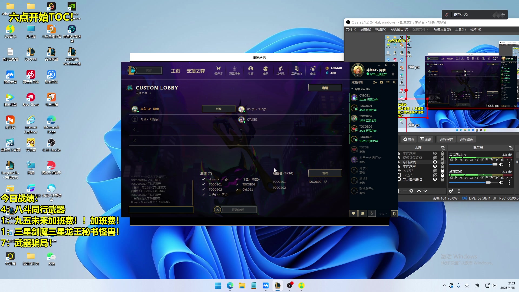Viewport: 519px width, 292px height.
Task: Open 工具(T) menu in OBS
Action: tap(460, 29)
